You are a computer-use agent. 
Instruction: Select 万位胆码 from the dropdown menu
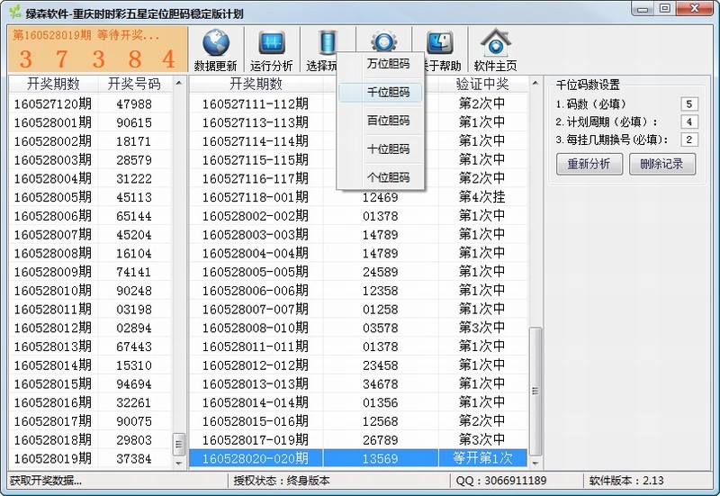coord(388,64)
